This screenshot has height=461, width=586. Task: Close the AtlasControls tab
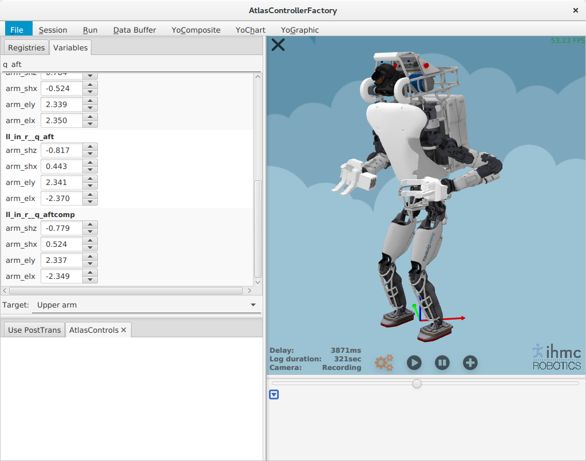(x=123, y=329)
